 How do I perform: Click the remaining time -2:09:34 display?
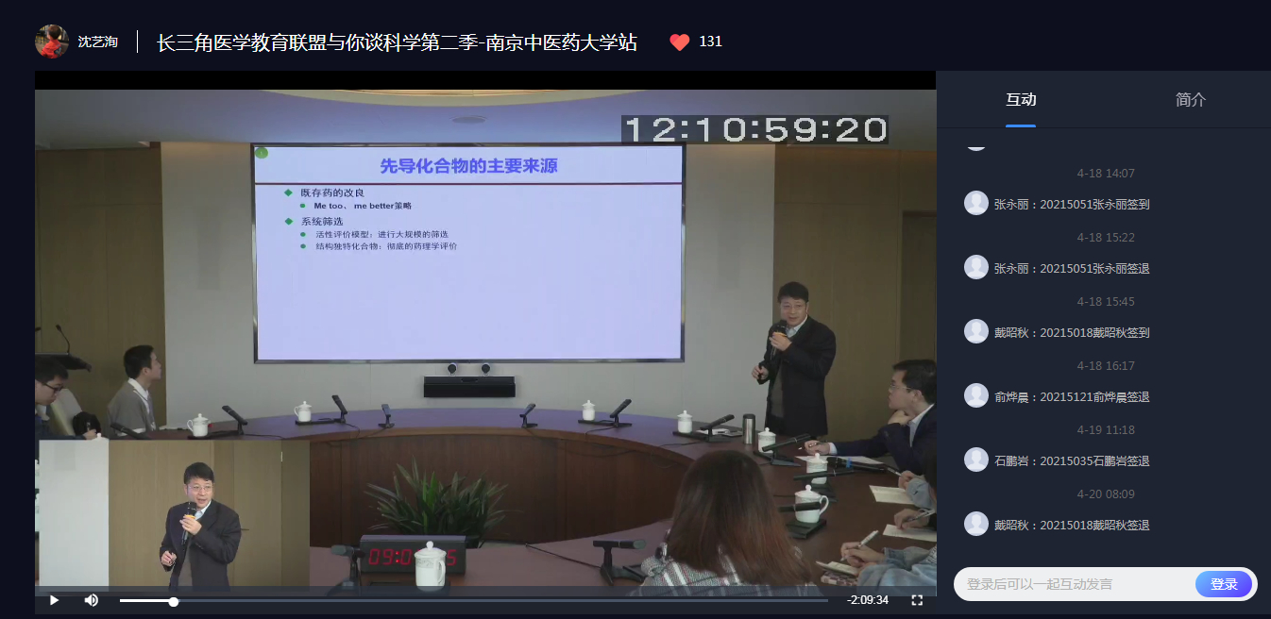point(867,600)
